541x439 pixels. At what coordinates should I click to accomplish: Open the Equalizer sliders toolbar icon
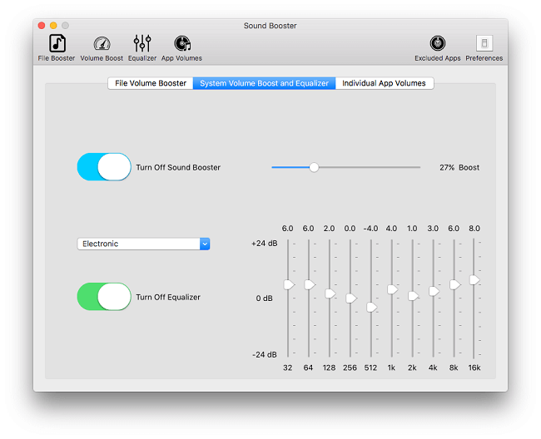point(142,44)
